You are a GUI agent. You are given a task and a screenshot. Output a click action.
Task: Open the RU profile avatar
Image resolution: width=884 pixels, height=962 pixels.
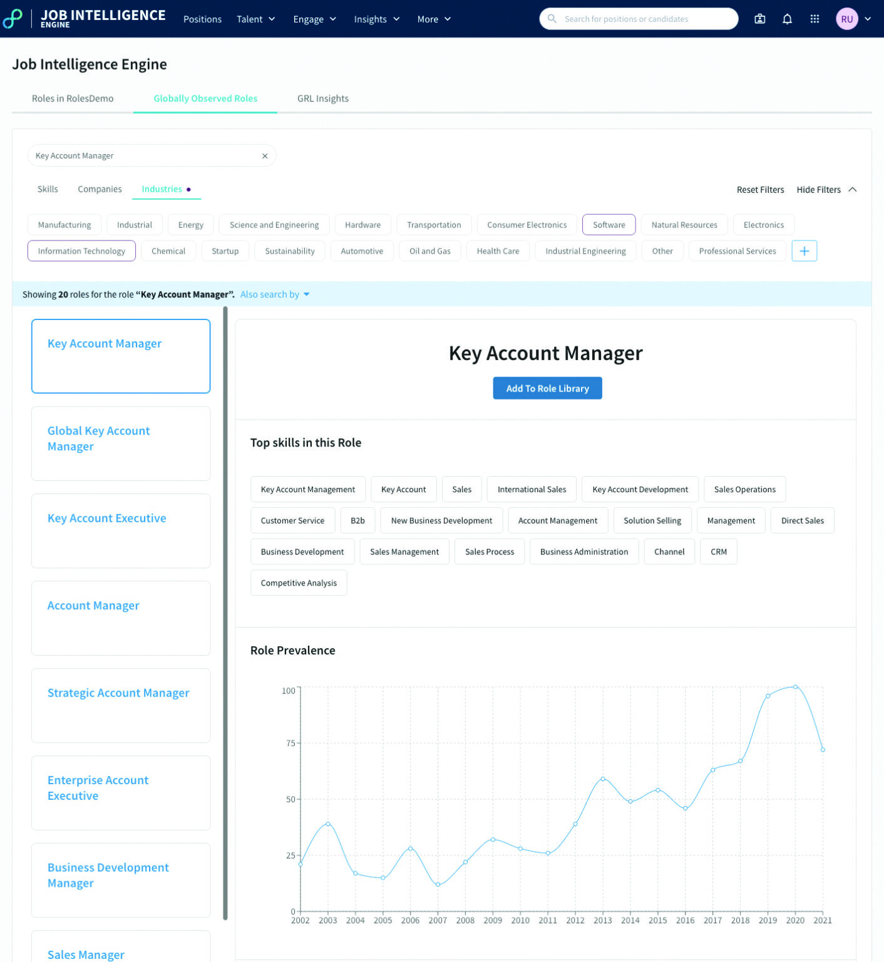click(846, 19)
